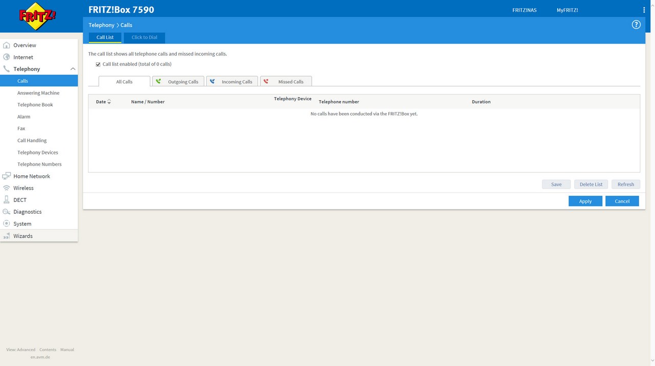This screenshot has height=366, width=655.
Task: Click the Wizards icon
Action: pos(7,236)
